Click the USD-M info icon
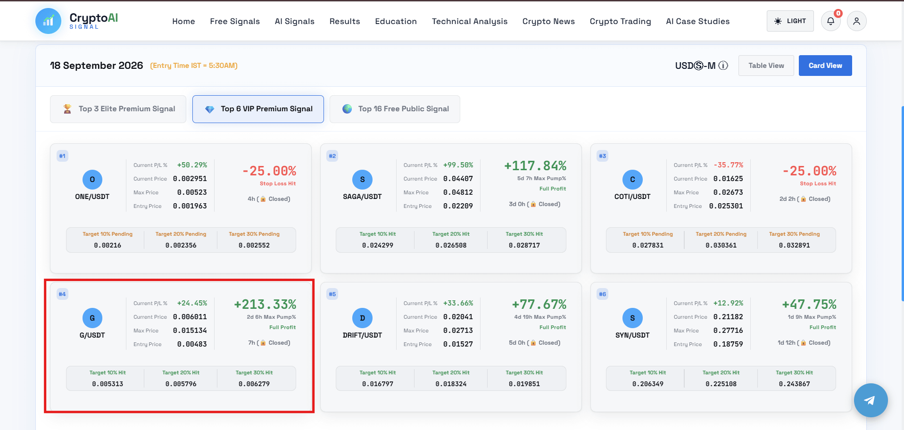904x430 pixels. click(723, 66)
